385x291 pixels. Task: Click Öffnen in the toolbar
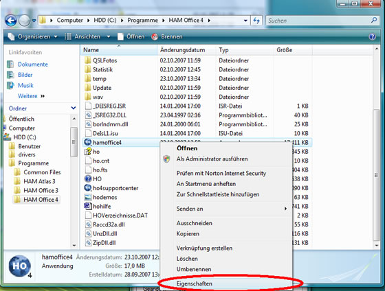(131, 36)
